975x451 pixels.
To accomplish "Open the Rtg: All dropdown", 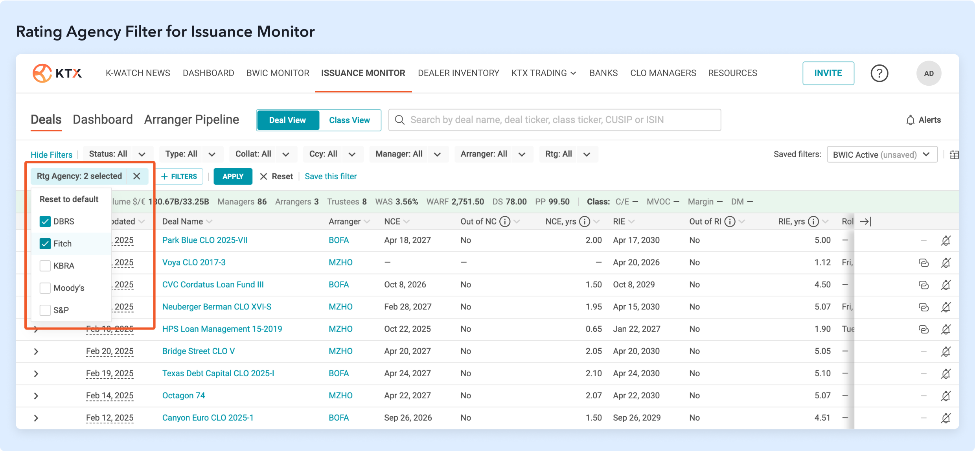I will [568, 154].
